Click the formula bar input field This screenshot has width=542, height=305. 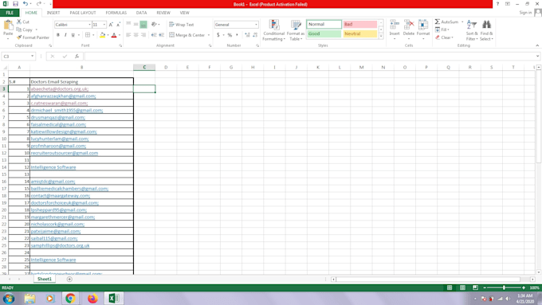pos(309,57)
